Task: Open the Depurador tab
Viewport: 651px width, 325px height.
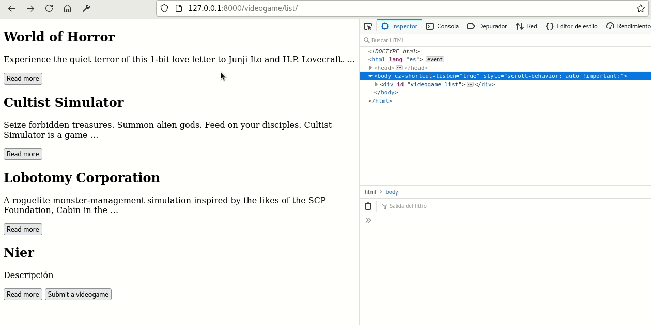Action: pos(487,26)
